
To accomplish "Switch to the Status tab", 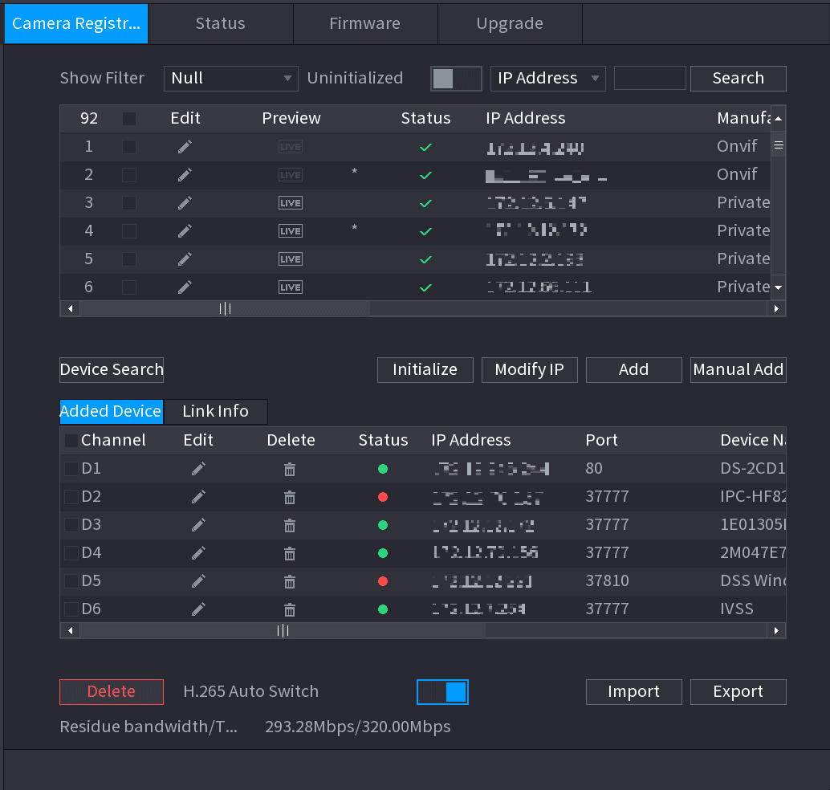I will click(x=221, y=24).
